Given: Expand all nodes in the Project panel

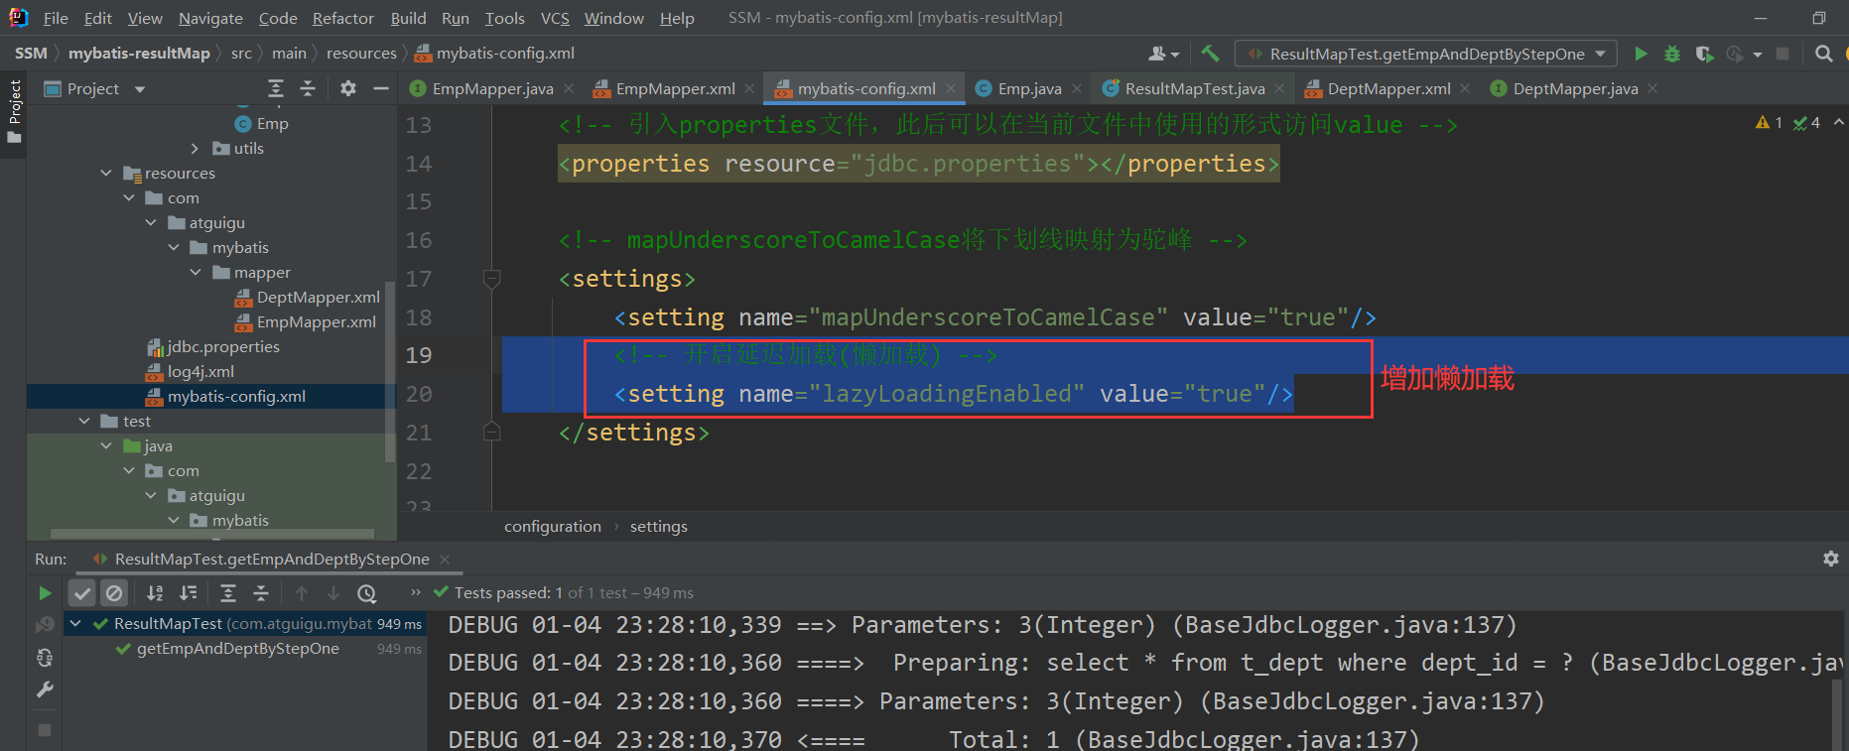Looking at the screenshot, I should (276, 88).
